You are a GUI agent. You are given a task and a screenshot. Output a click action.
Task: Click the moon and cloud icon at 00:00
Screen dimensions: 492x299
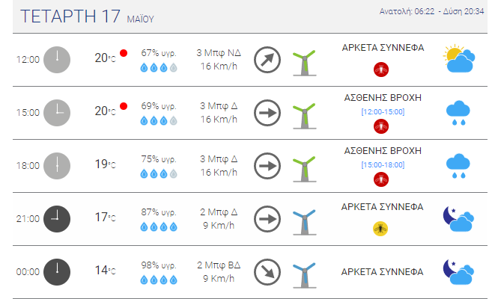458,272
